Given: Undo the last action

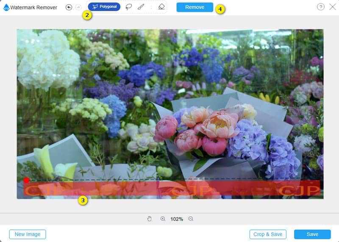Looking at the screenshot, I should pos(69,7).
